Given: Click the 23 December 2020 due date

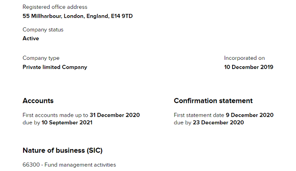Looking at the screenshot, I should point(218,123).
